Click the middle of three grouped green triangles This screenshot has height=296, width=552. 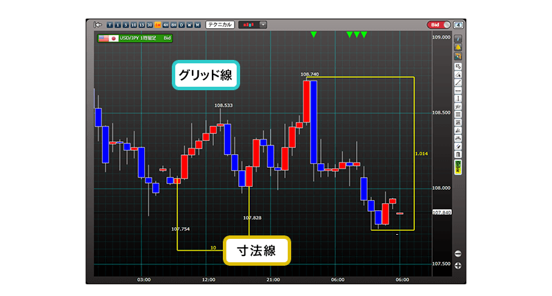(x=357, y=34)
